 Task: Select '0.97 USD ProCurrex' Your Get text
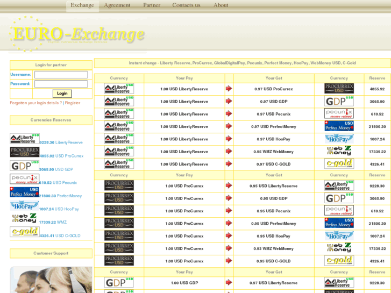(x=274, y=89)
